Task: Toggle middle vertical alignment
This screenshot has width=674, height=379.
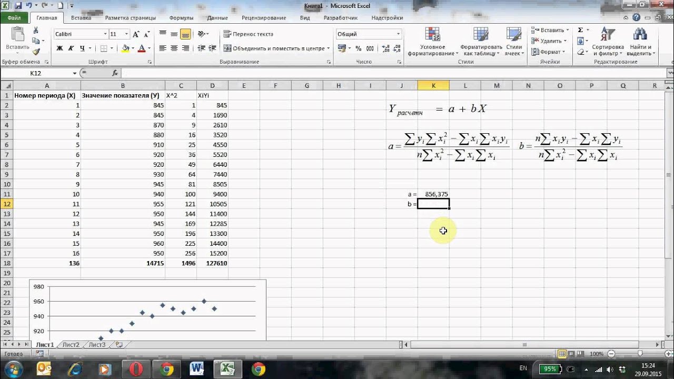Action: click(174, 34)
